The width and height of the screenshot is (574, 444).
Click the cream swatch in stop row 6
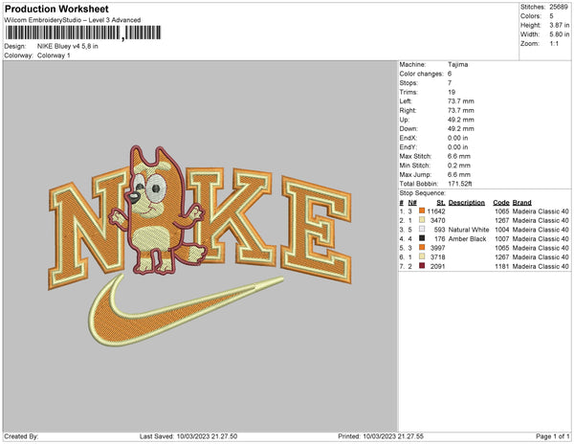pos(422,256)
